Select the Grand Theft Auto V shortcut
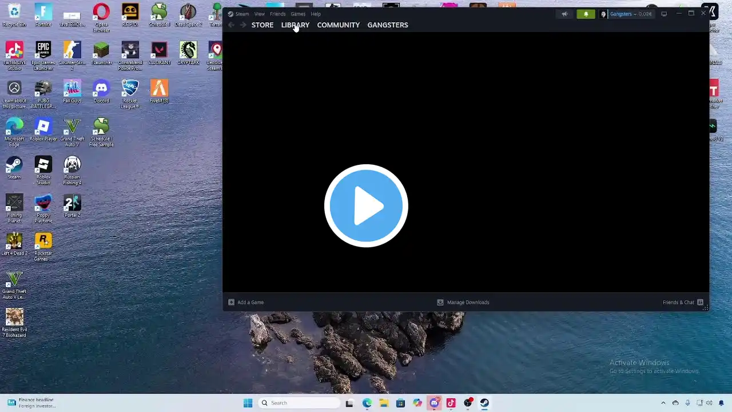 (x=72, y=133)
